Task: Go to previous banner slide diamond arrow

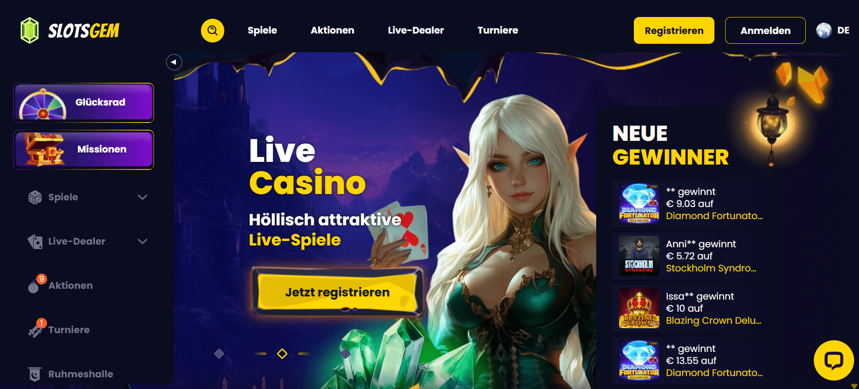Action: [x=219, y=354]
